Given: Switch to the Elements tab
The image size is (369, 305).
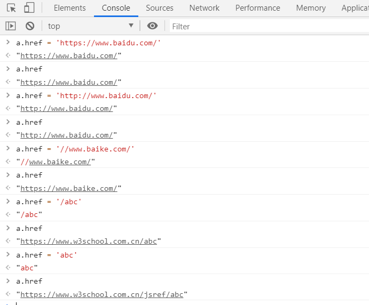Looking at the screenshot, I should click(69, 8).
